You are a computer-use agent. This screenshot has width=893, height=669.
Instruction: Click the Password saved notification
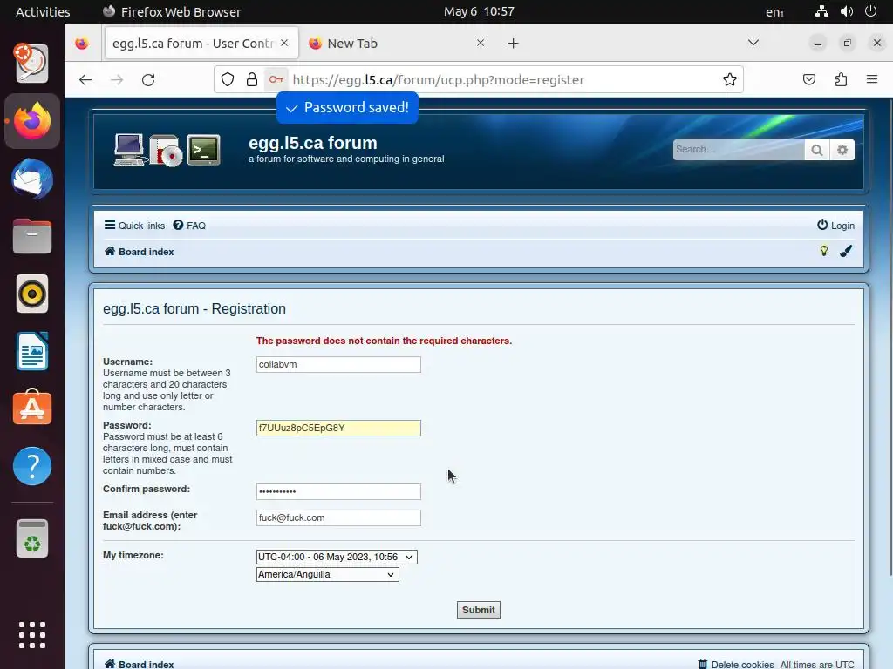point(347,107)
